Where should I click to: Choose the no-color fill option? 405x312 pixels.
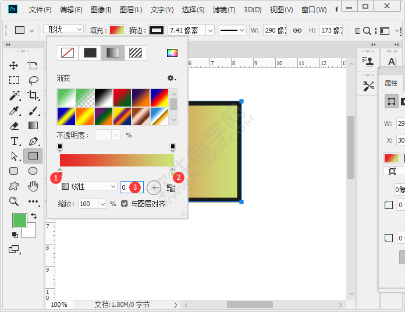coord(67,53)
